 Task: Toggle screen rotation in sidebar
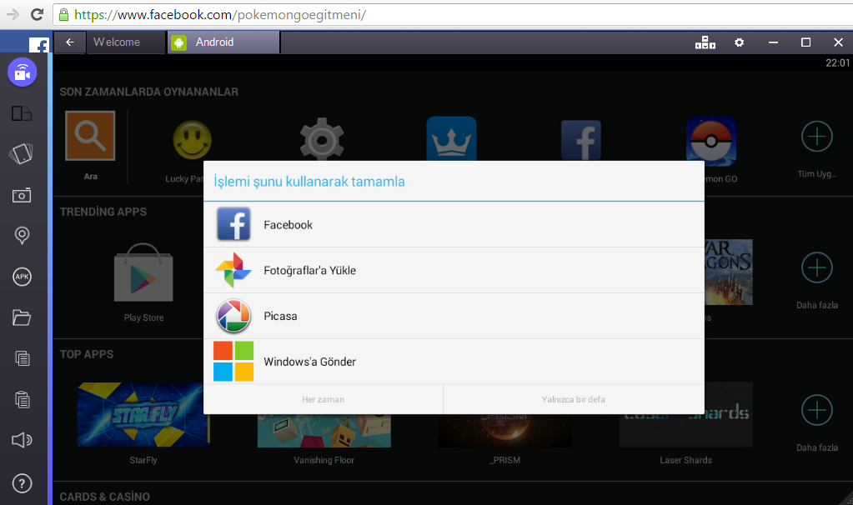22,113
